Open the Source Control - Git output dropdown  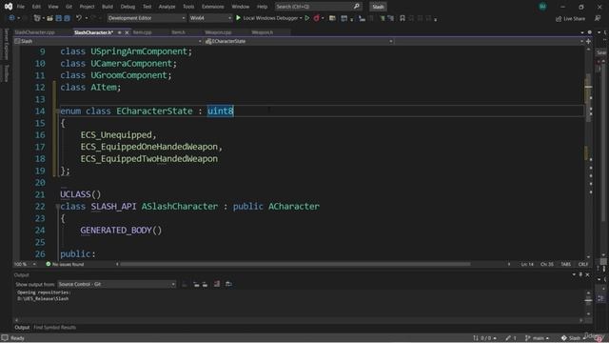pyautogui.click(x=116, y=284)
